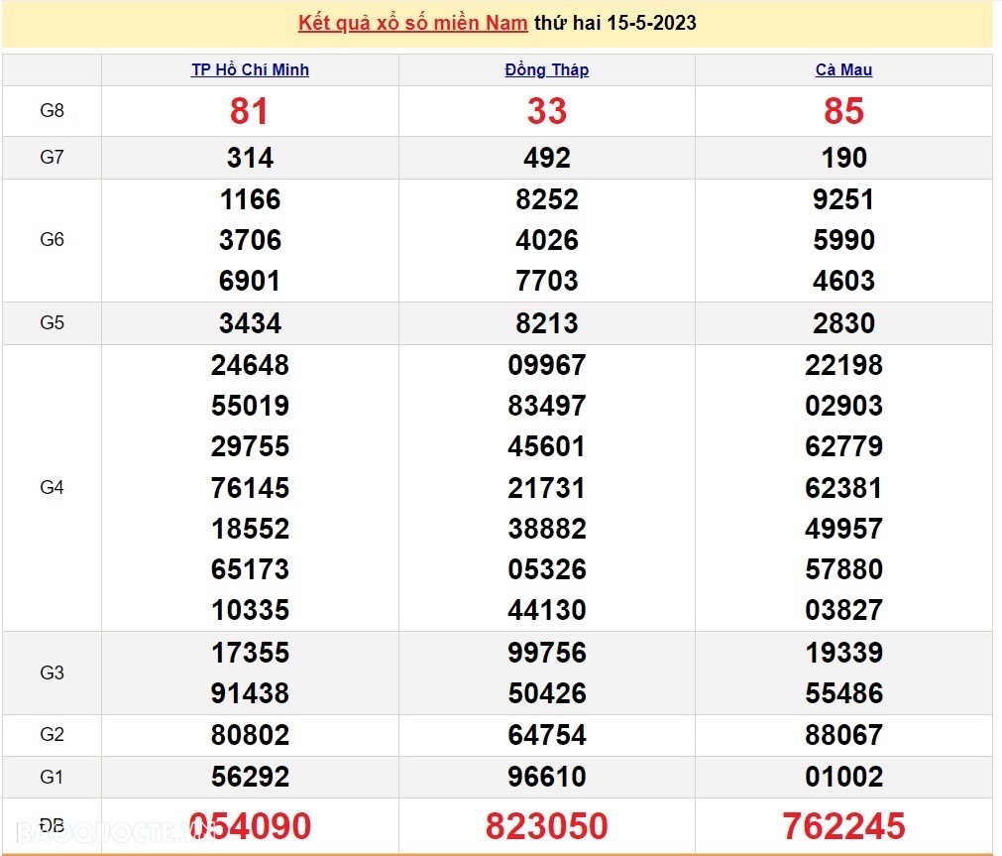Click the ĐB row label
Viewport: 1002px width, 856px height.
[52, 825]
